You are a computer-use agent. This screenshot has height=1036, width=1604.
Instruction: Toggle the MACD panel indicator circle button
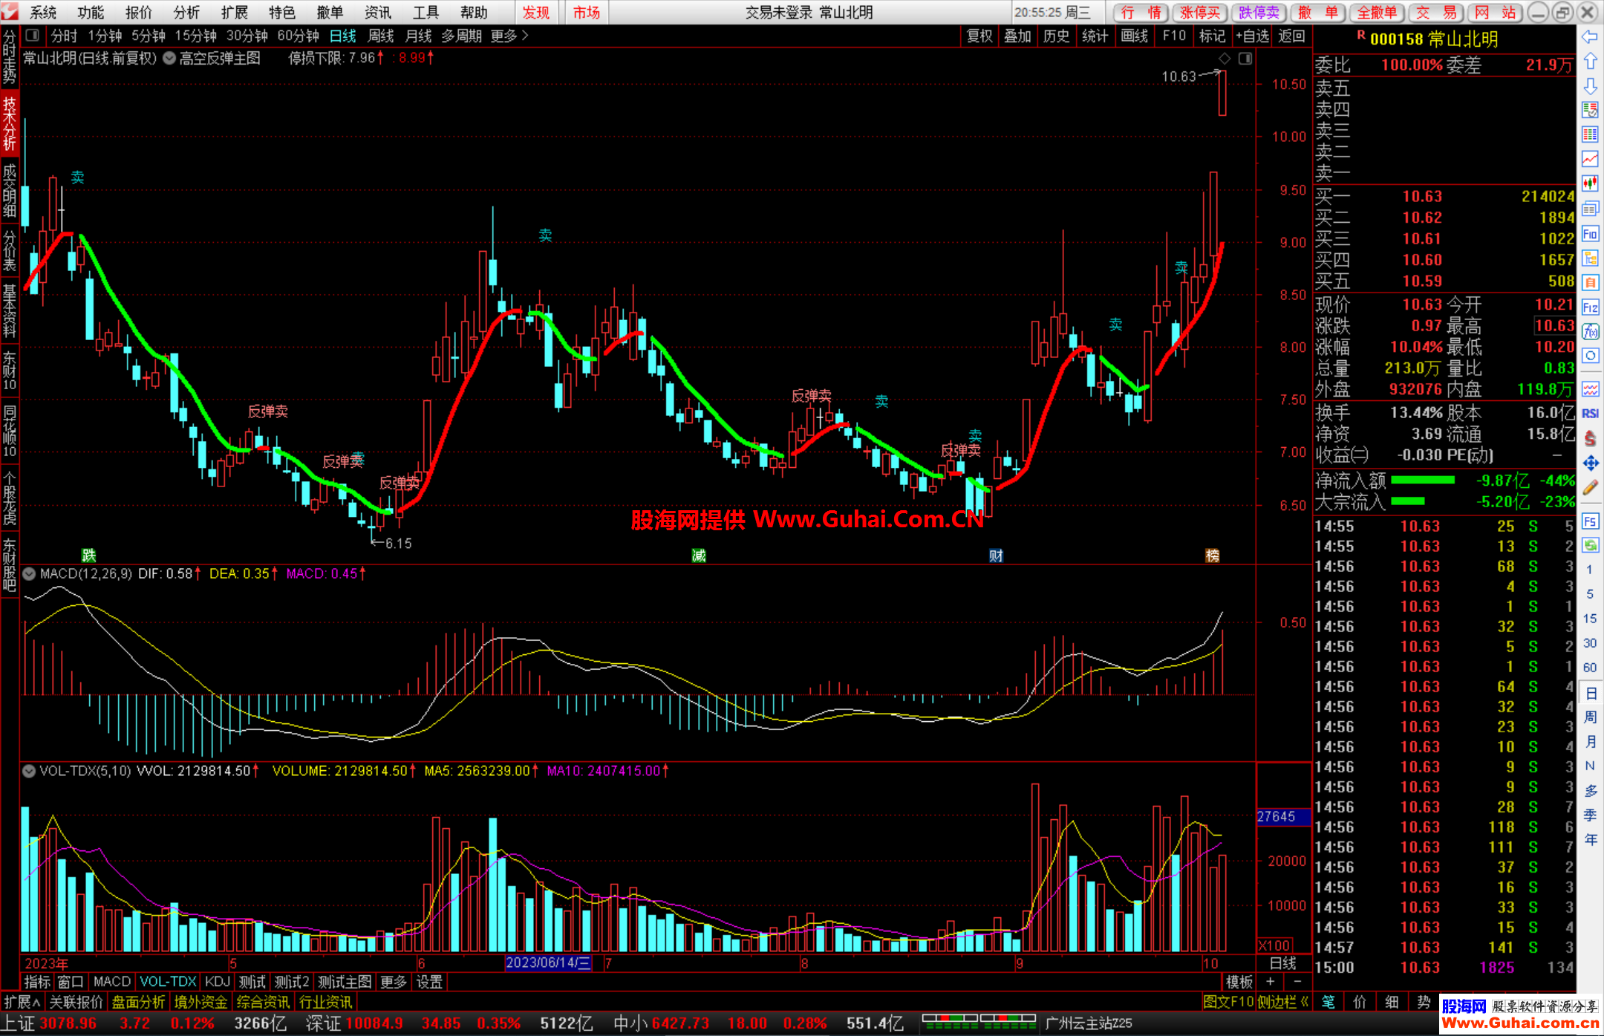coord(29,574)
